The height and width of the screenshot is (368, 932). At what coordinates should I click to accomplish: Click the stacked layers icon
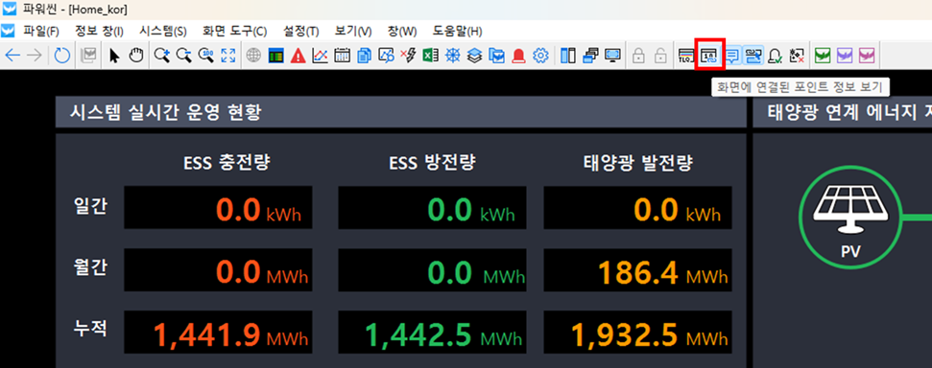[x=474, y=56]
